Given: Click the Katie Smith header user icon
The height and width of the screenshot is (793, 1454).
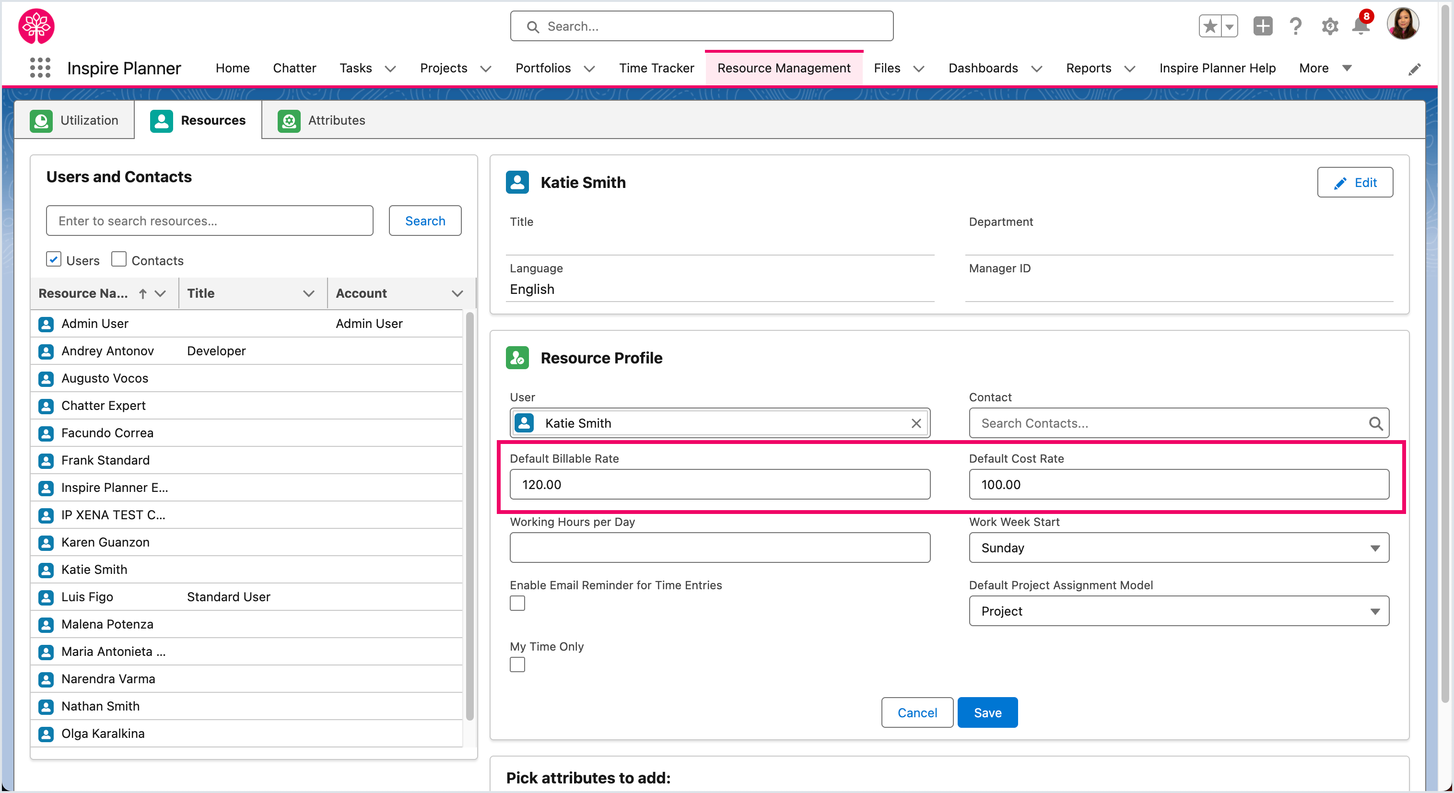Looking at the screenshot, I should pos(517,182).
